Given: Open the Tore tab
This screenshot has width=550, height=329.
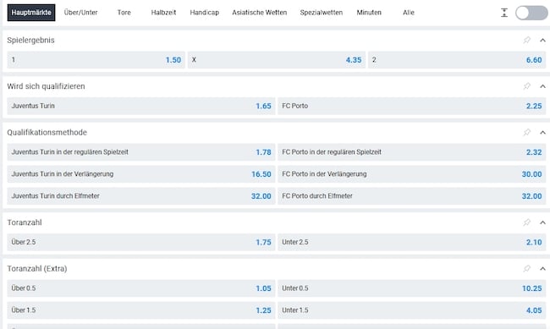Looking at the screenshot, I should (x=124, y=13).
